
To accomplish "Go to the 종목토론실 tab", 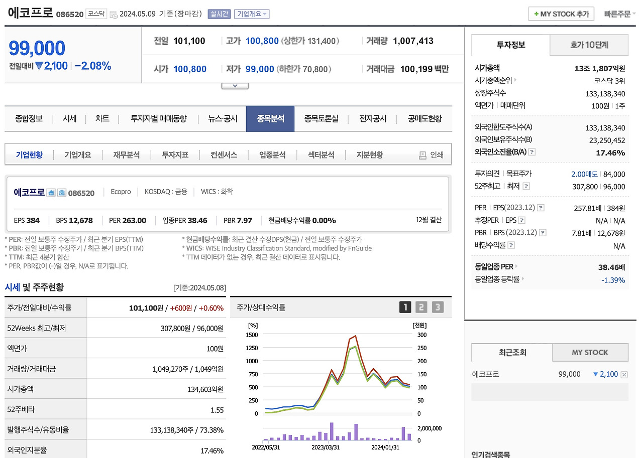I will pos(321,119).
